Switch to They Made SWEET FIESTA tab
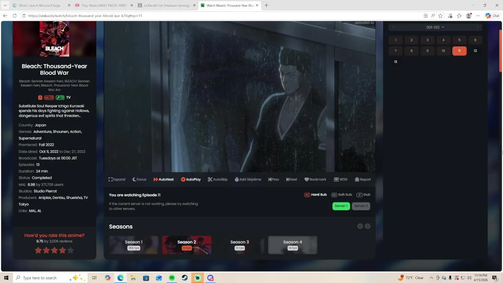 point(104,6)
